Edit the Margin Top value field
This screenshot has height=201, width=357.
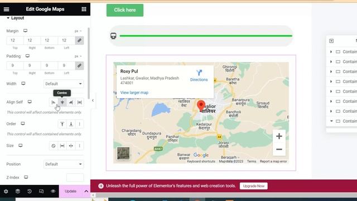point(15,40)
